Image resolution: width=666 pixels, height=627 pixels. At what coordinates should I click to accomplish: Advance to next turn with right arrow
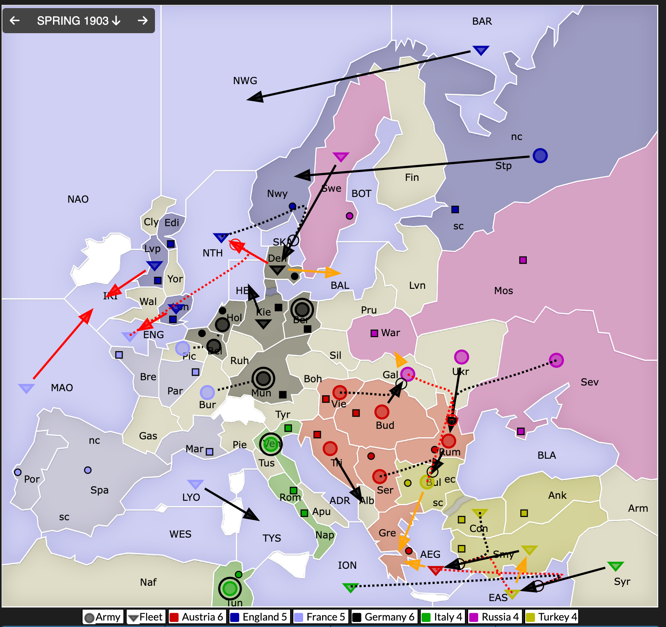click(142, 21)
